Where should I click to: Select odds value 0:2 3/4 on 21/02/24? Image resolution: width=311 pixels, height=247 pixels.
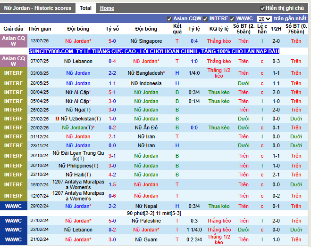(194, 239)
